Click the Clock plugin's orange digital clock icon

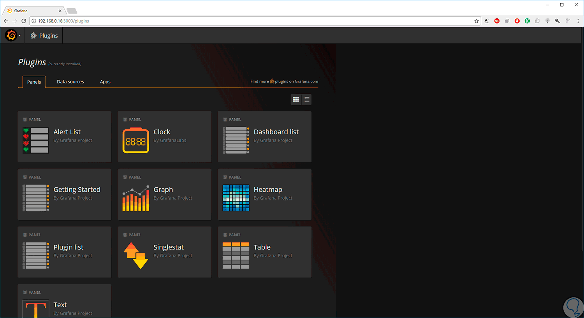click(136, 140)
